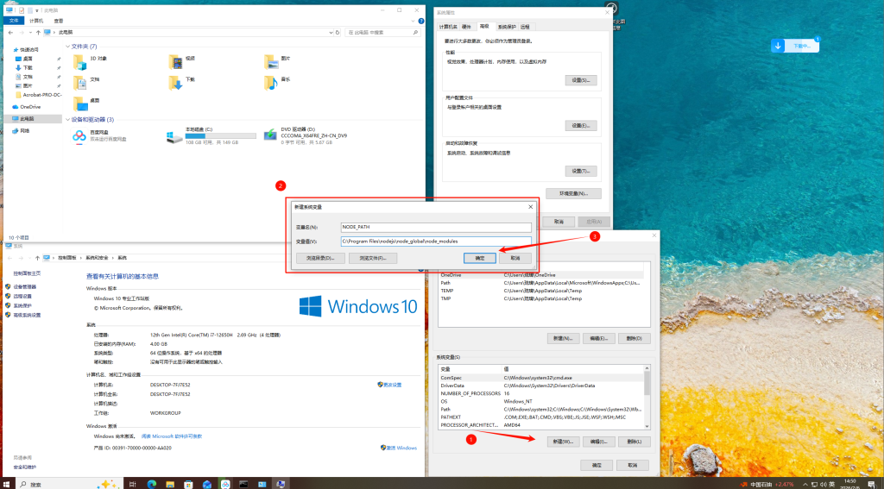Open the Microsoft software license terms link
This screenshot has width=884, height=489.
[x=172, y=436]
